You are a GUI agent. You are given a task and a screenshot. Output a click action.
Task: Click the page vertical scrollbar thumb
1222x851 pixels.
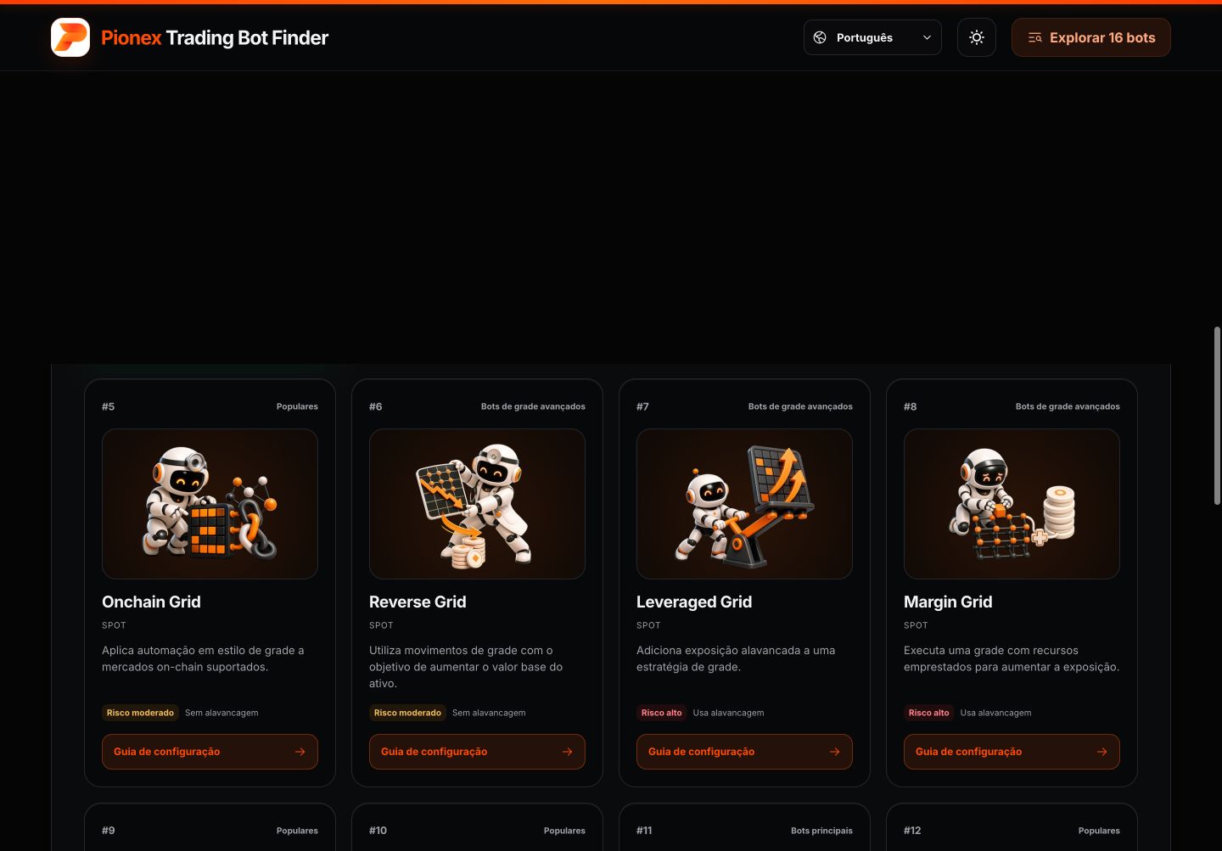[1217, 416]
